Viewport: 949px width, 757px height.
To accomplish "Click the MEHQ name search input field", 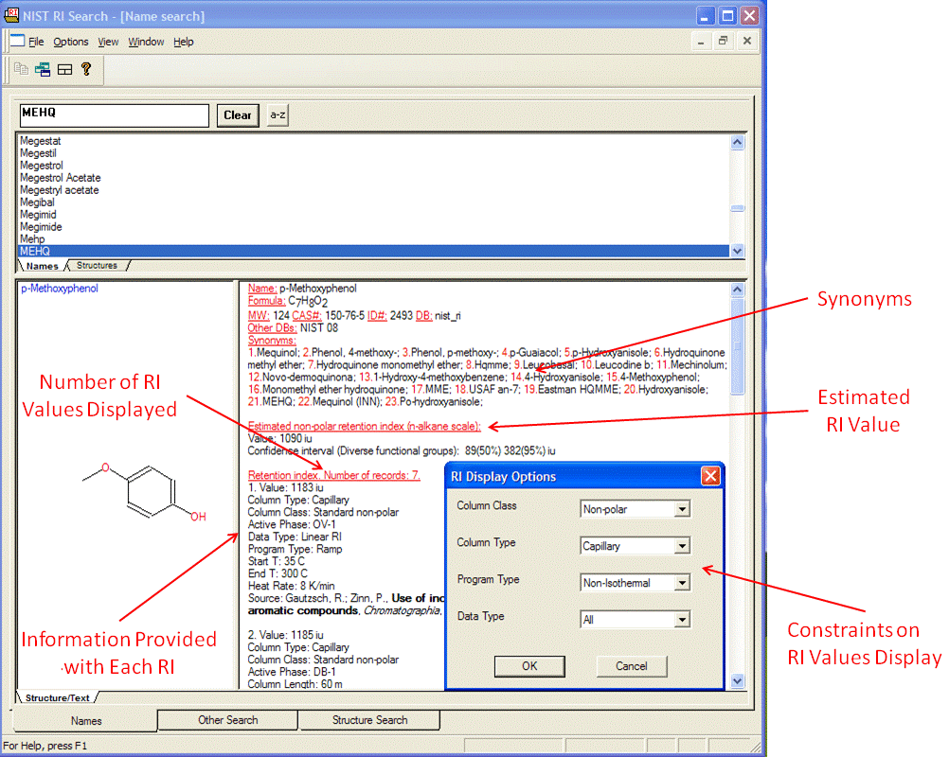I will click(x=114, y=114).
